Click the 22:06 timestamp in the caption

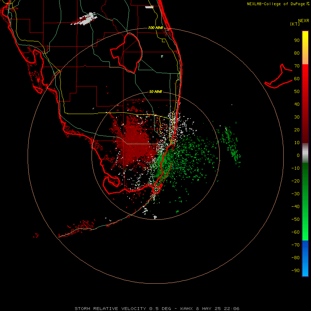232,309
